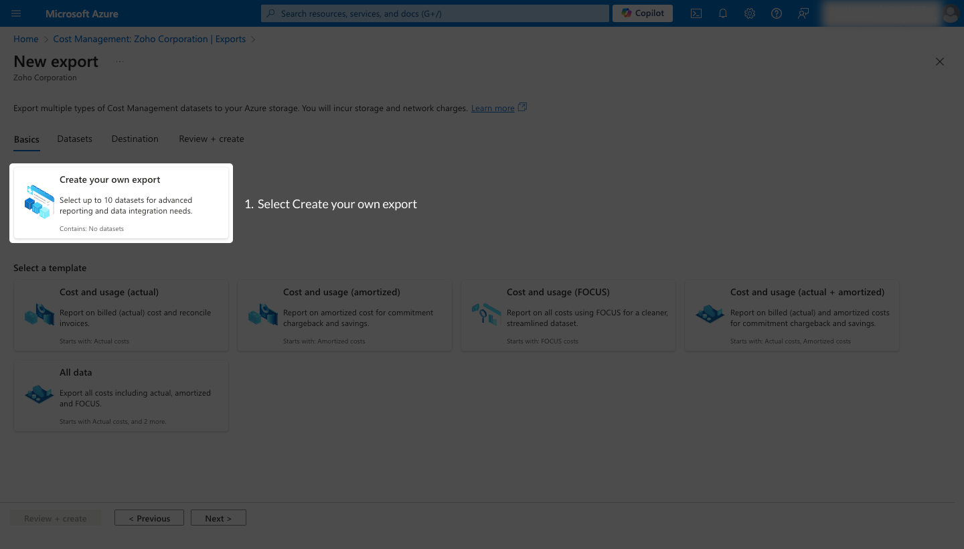Choose the All data template card
Image resolution: width=964 pixels, height=549 pixels.
click(120, 395)
